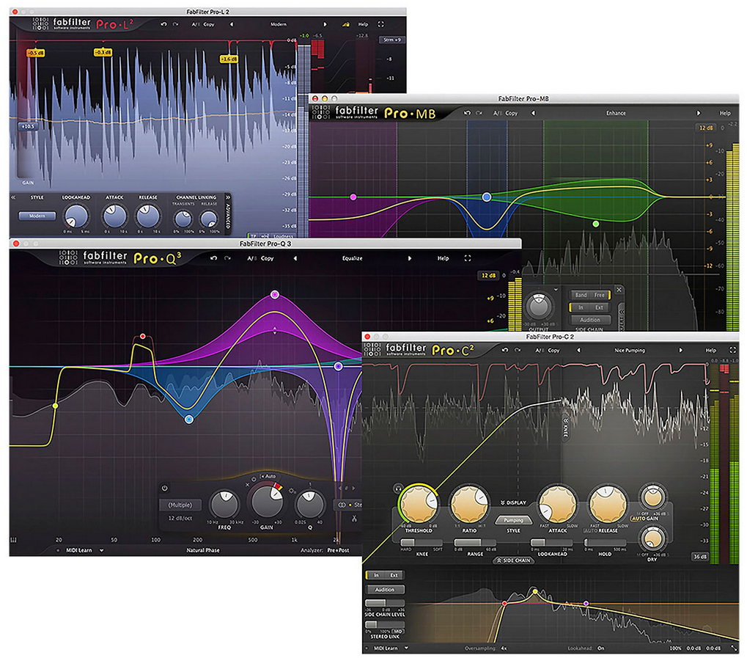Image resolution: width=747 pixels, height=658 pixels.
Task: Click Copy in Pro-MB header
Action: tap(511, 113)
